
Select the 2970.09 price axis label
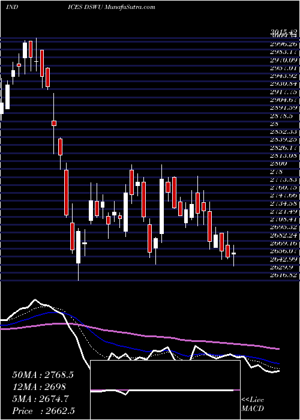(x=283, y=60)
